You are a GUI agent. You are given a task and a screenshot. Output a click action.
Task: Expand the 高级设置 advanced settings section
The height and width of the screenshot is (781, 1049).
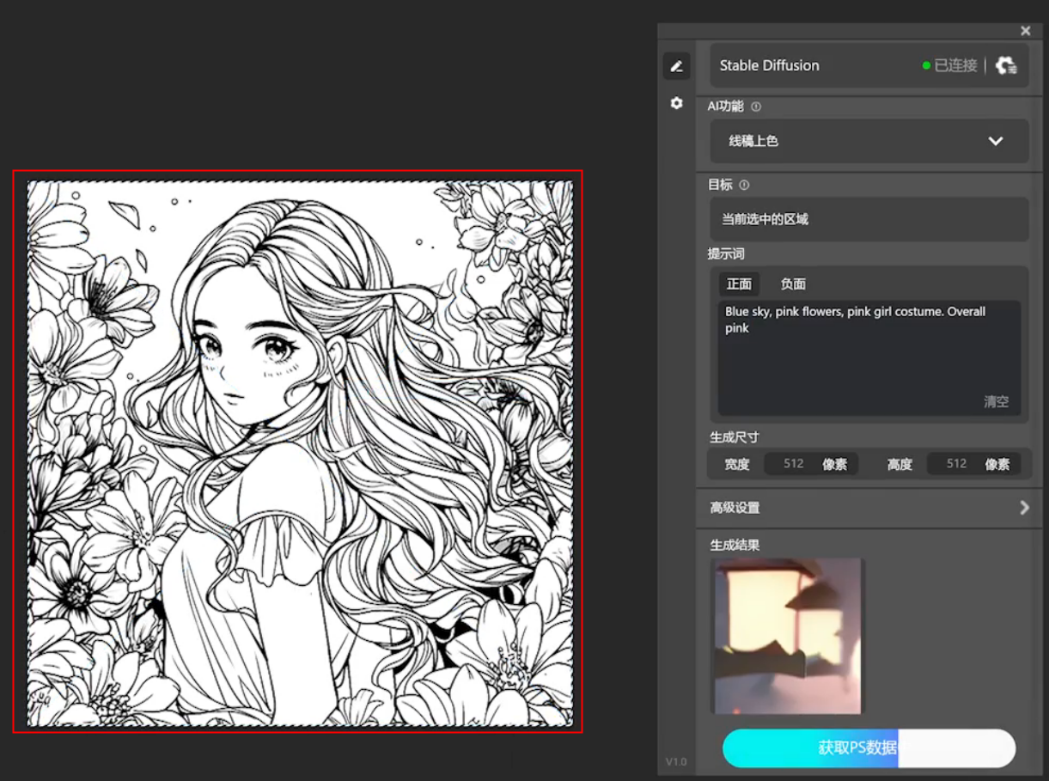pos(869,508)
